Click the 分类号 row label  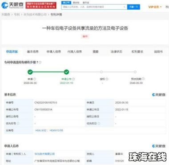tap(10, 130)
